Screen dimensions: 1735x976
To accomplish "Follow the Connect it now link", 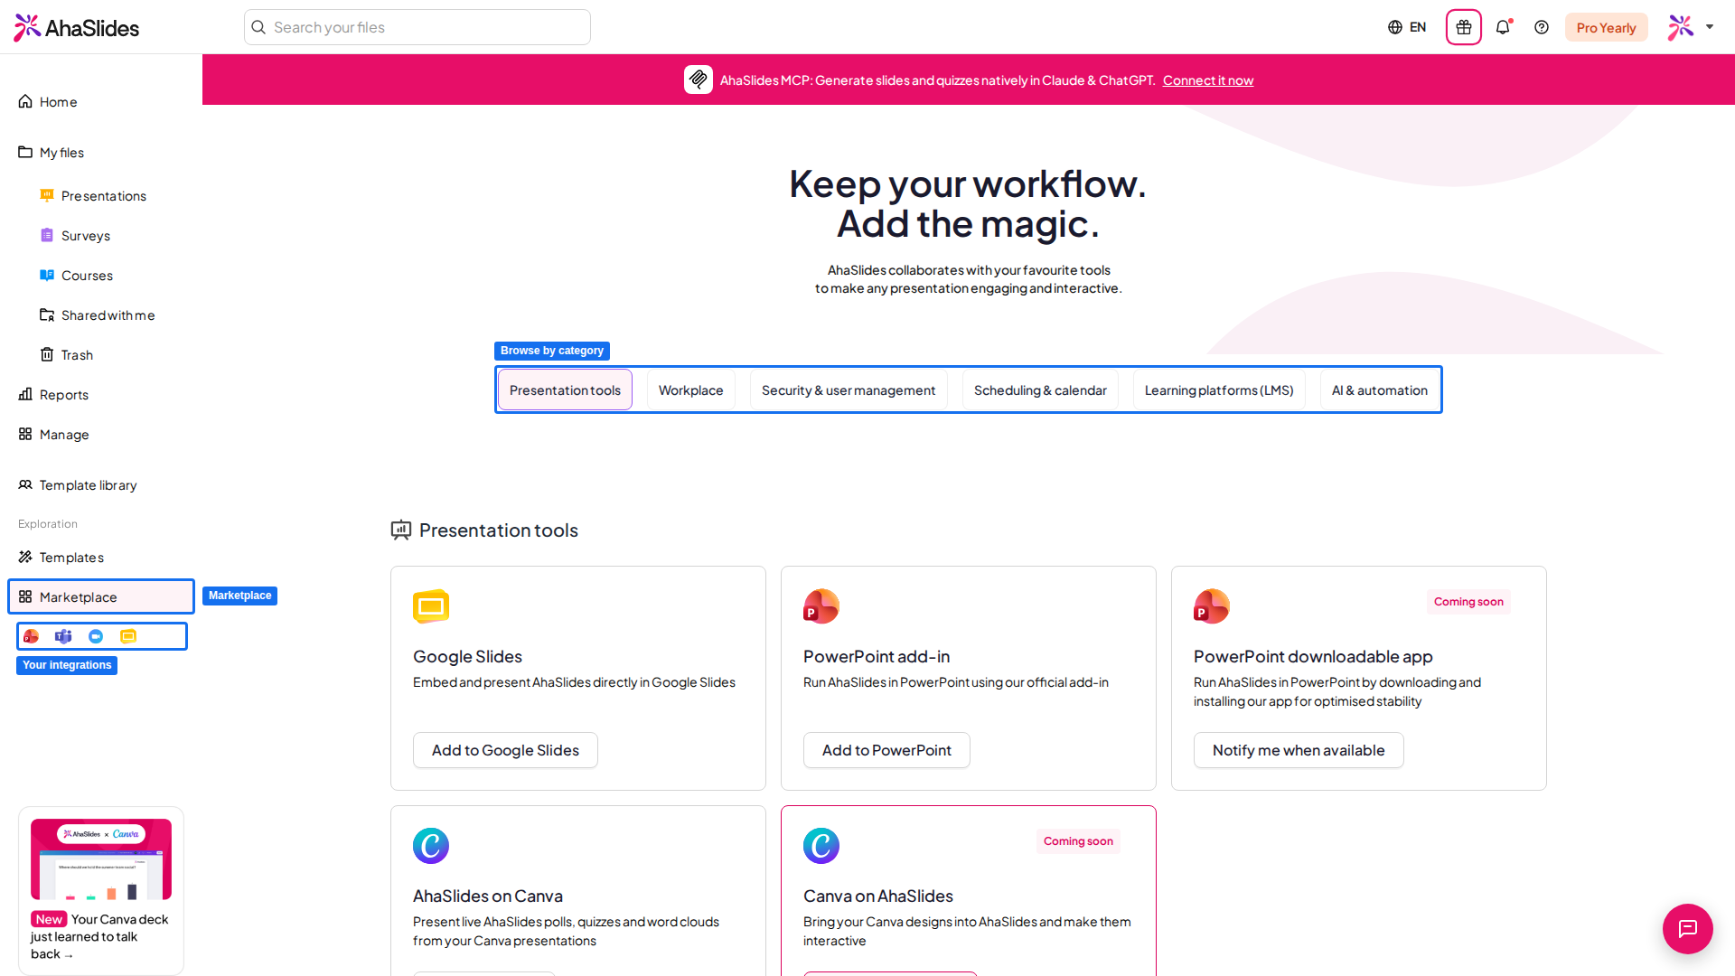I will [1207, 80].
